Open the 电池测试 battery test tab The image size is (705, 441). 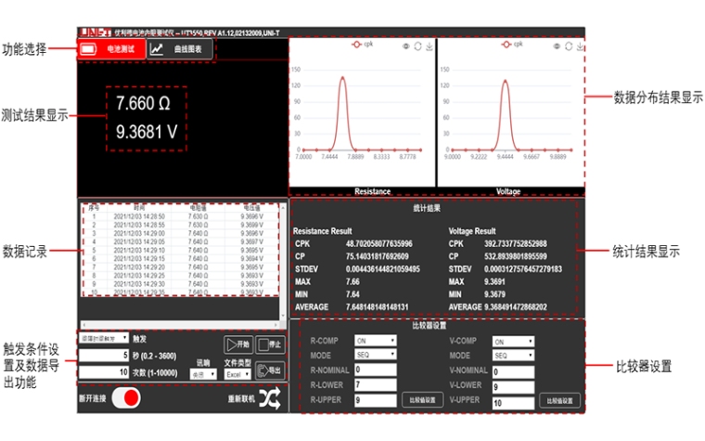[x=111, y=48]
